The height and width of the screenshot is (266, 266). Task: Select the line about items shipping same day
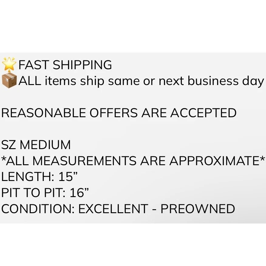tap(141, 81)
